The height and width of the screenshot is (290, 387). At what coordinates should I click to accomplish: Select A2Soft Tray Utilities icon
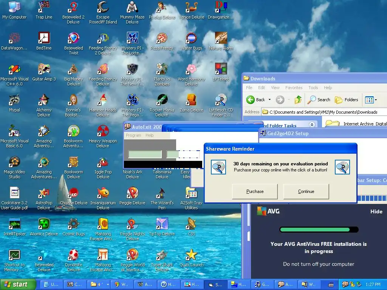(x=191, y=199)
